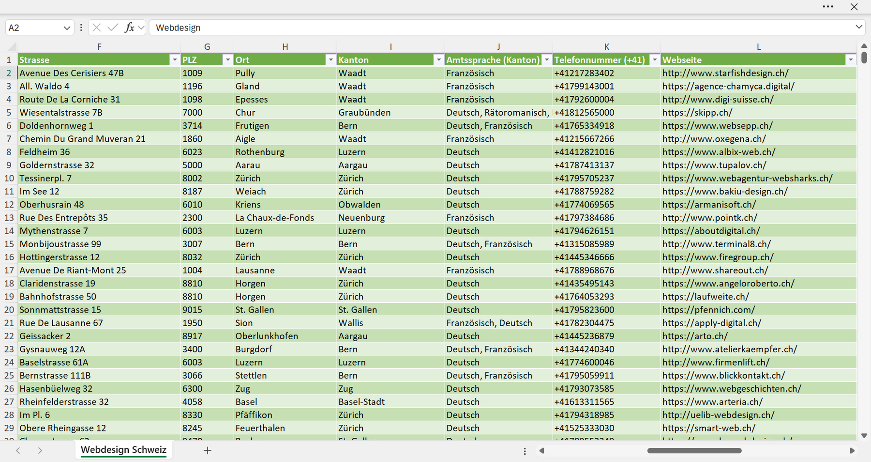Click the vertical scrollbar up arrow
Image resolution: width=871 pixels, height=462 pixels.
864,46
